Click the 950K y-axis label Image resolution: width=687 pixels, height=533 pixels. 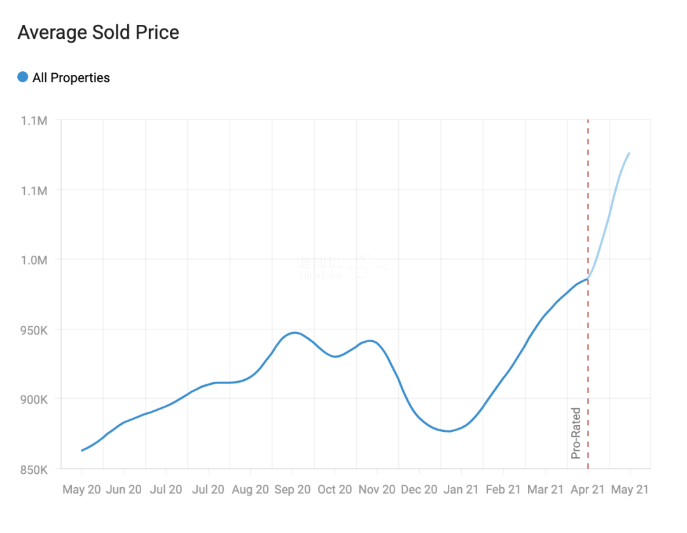34,329
